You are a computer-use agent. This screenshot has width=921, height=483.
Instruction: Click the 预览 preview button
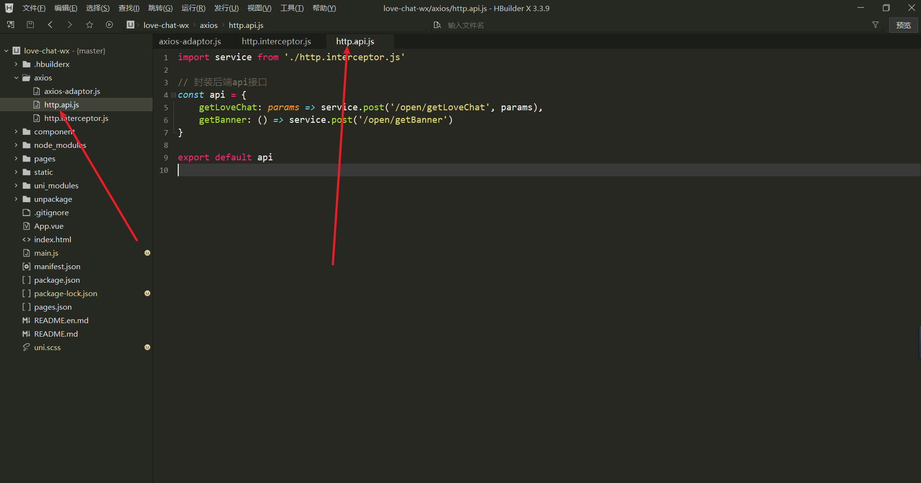point(903,25)
